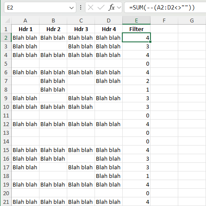The width and height of the screenshot is (206, 206).
Task: Select cell E3 with value 3
Action: click(x=137, y=46)
